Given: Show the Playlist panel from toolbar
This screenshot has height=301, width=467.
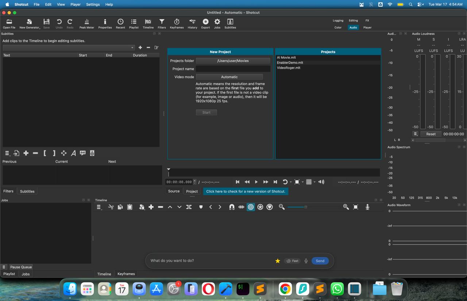Looking at the screenshot, I should 134,24.
